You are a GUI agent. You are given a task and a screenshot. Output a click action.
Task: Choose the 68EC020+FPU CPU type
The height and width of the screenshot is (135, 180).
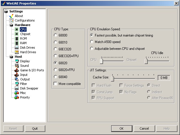[66, 56]
